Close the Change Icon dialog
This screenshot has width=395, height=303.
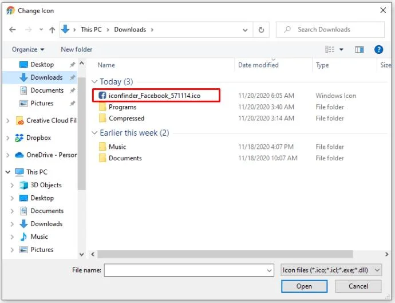tap(383, 10)
